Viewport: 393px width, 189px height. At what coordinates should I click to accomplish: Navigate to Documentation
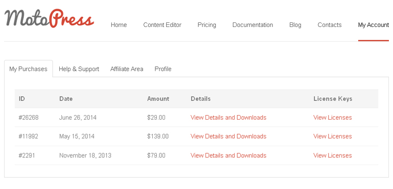tap(252, 25)
